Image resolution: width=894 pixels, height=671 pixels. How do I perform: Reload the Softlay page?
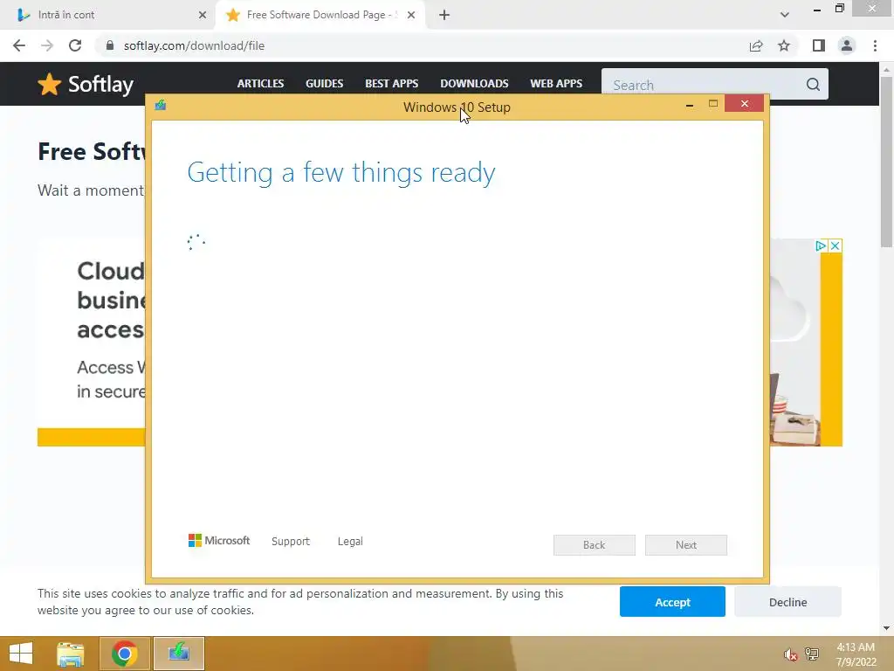pyautogui.click(x=75, y=45)
